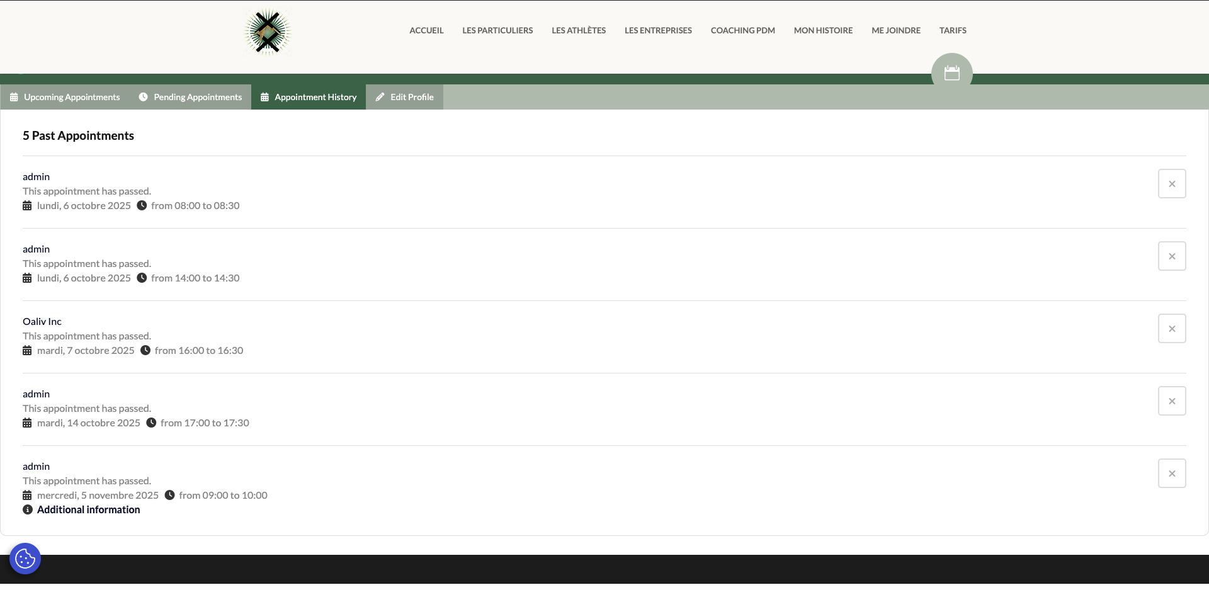The width and height of the screenshot is (1209, 597).
Task: Switch to Pending Appointments tab
Action: 190,97
